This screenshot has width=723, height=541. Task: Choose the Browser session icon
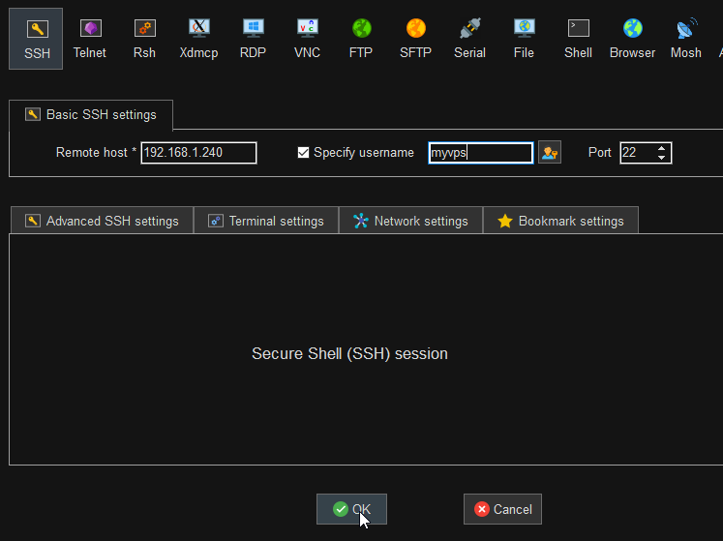[x=633, y=39]
